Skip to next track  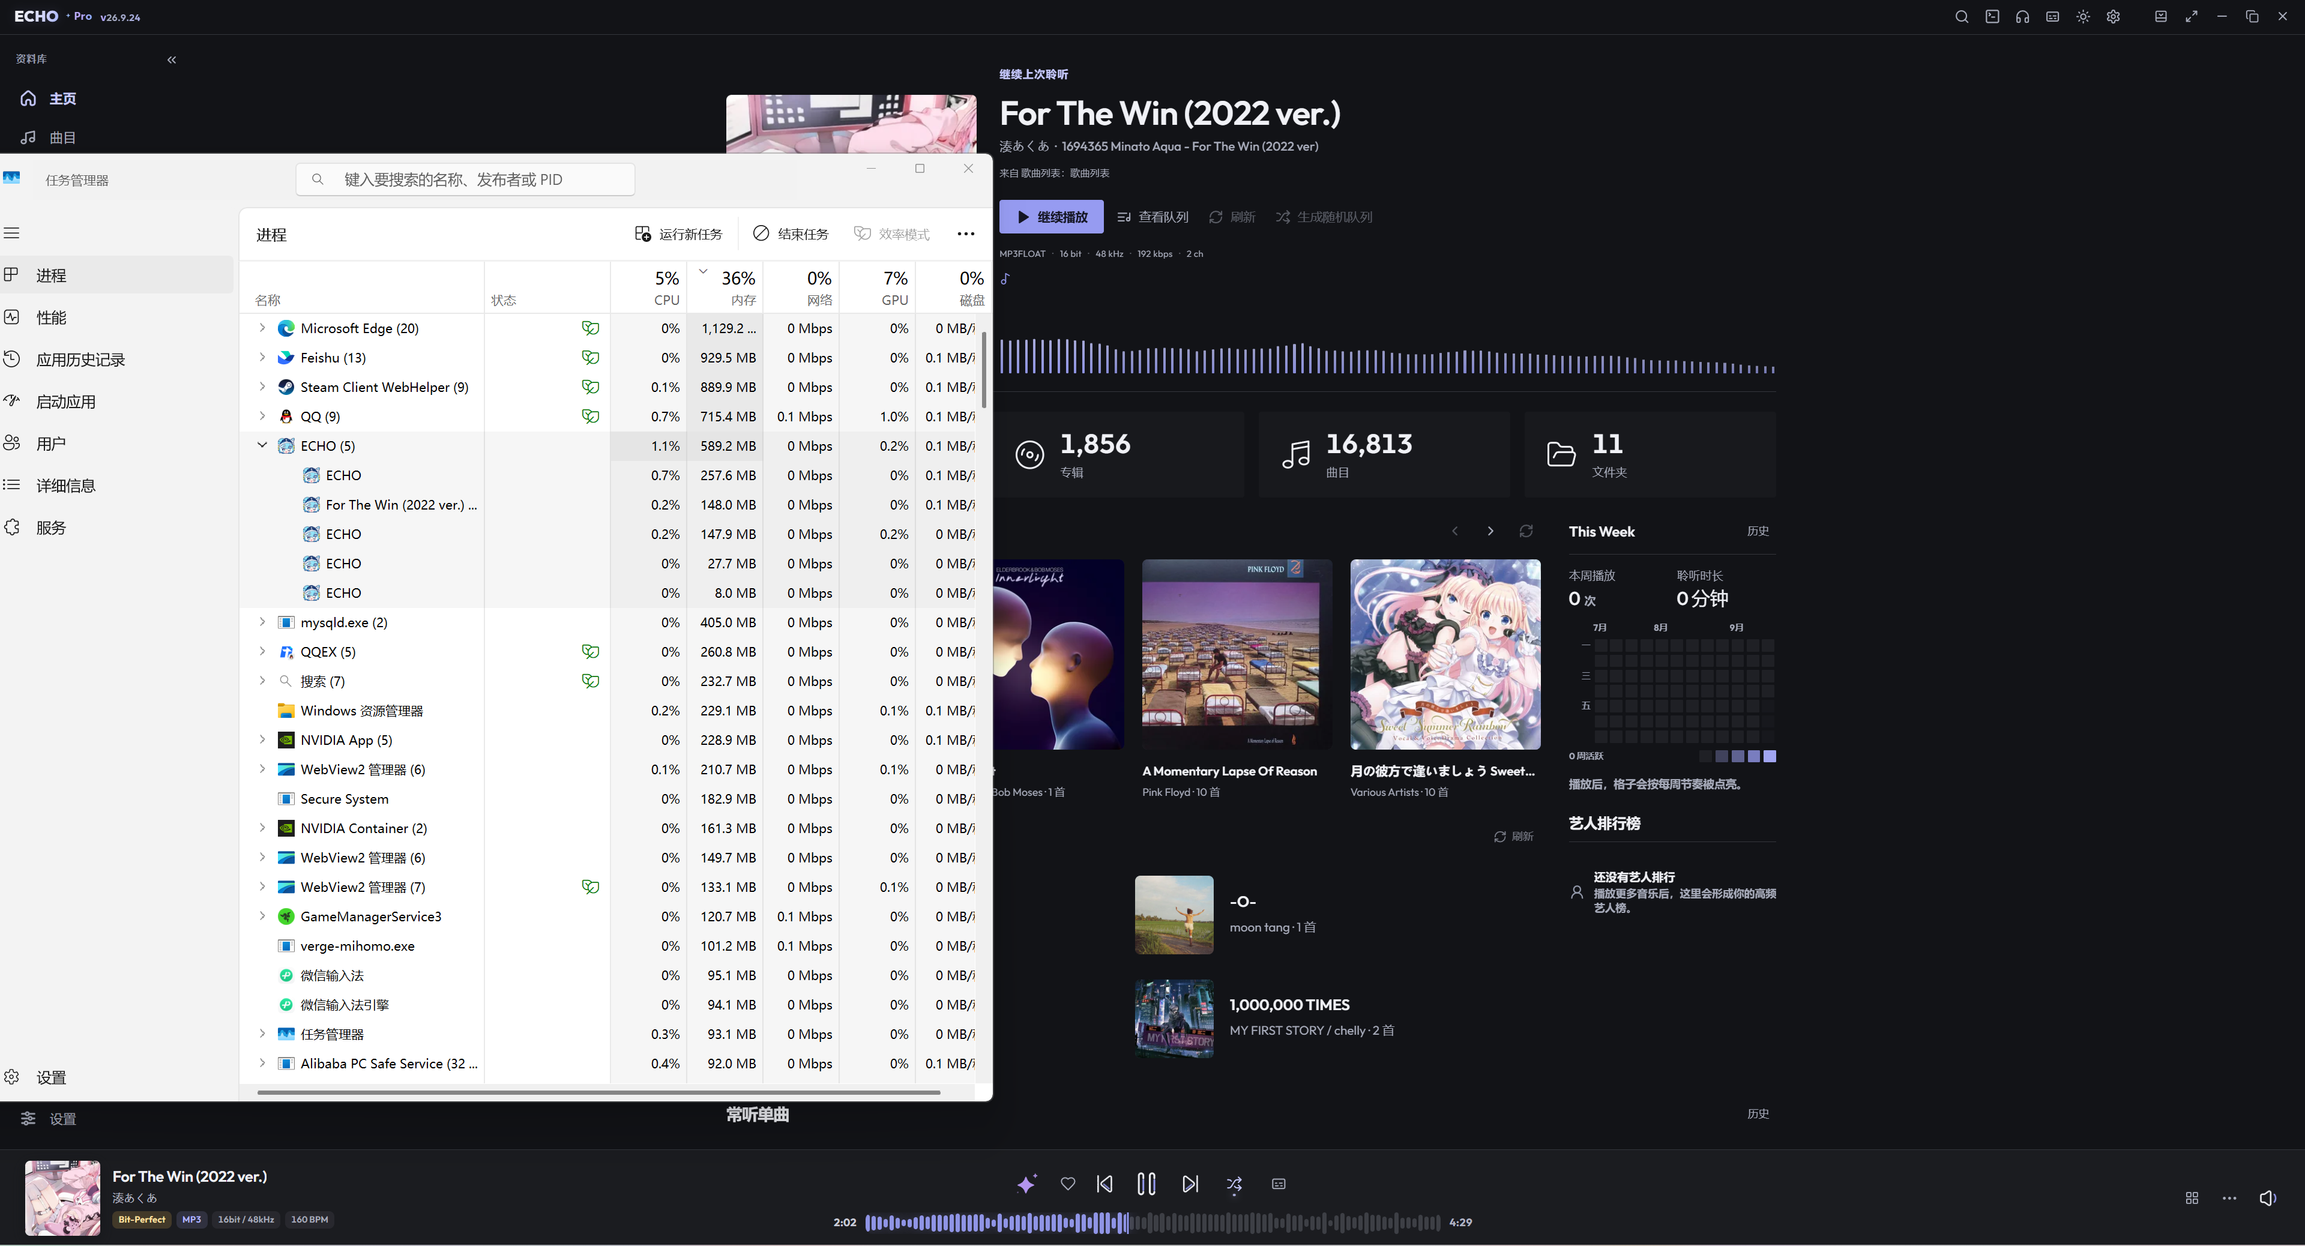click(1190, 1184)
